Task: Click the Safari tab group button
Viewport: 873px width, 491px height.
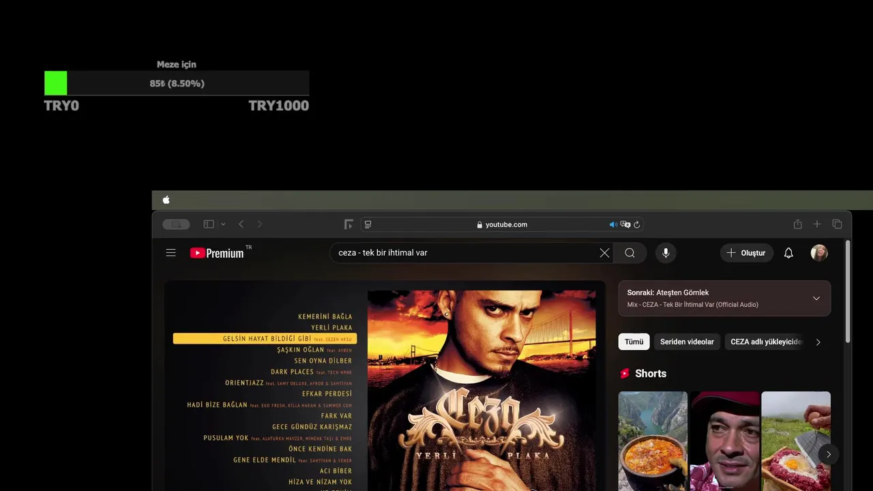Action: coord(176,224)
